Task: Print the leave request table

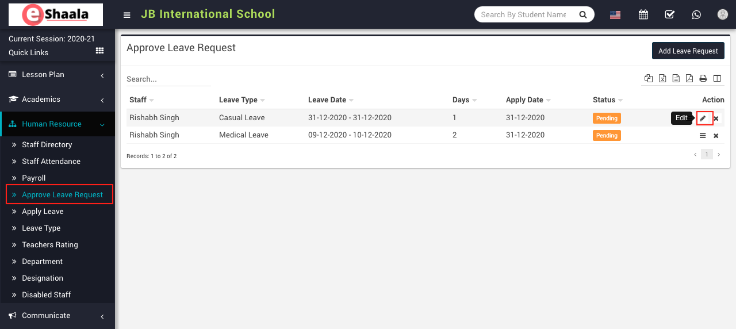Action: [703, 79]
